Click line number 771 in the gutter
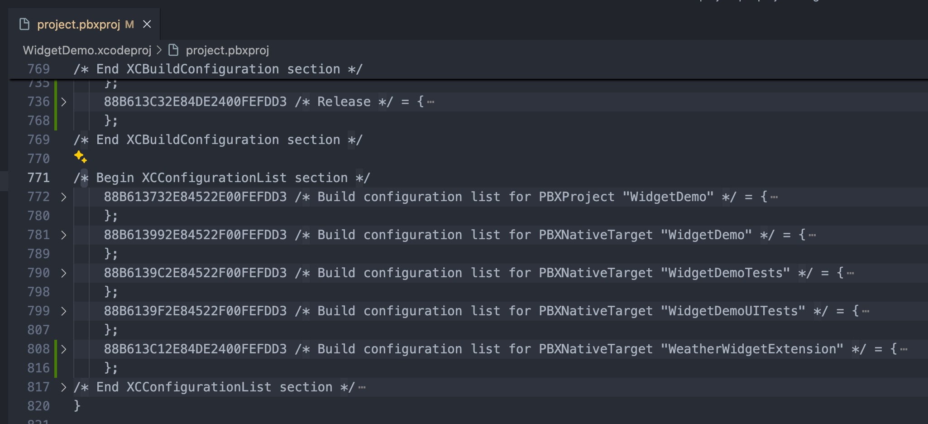Image resolution: width=928 pixels, height=424 pixels. click(x=38, y=178)
